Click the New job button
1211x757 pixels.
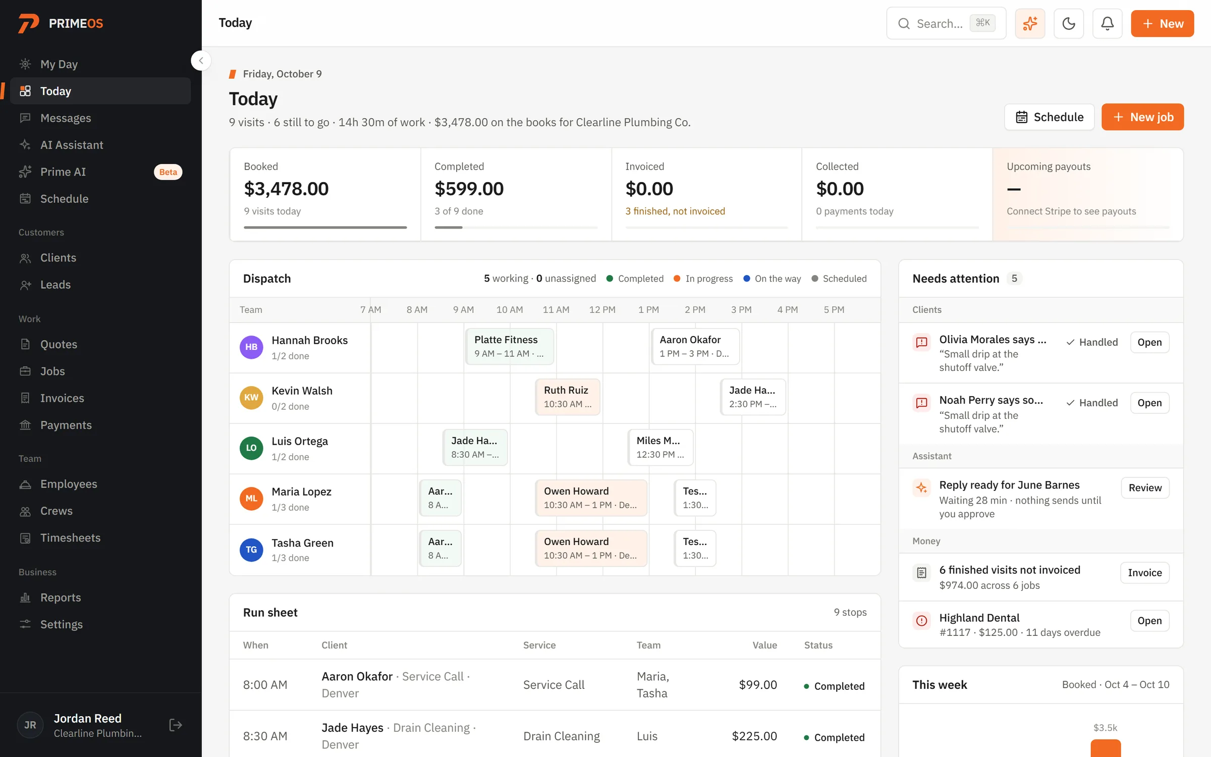coord(1142,117)
